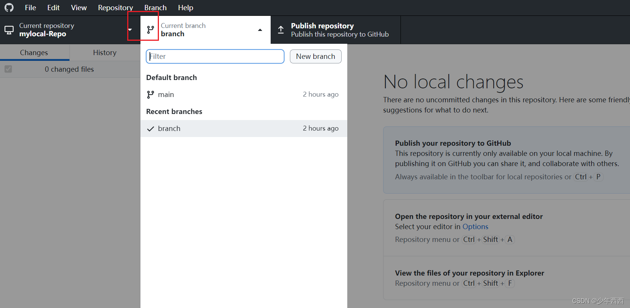The image size is (630, 308).
Task: Click the No local changes heading
Action: (x=453, y=82)
